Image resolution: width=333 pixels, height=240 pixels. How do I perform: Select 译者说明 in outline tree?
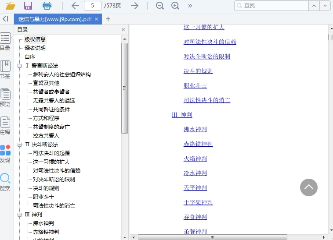(x=35, y=48)
